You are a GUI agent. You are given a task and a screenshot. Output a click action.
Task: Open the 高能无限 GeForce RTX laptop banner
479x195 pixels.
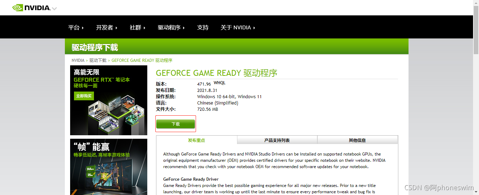(109, 100)
